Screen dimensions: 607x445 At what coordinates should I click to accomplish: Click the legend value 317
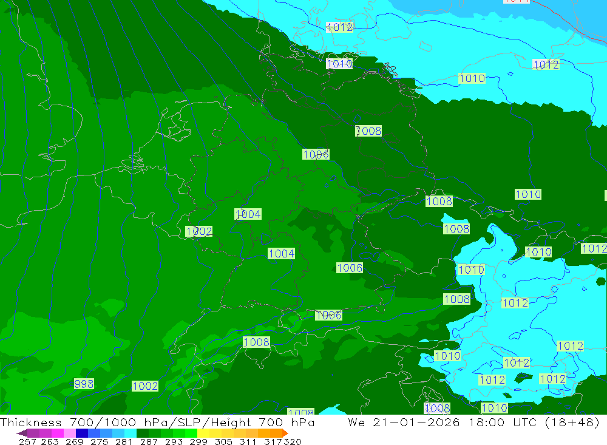point(273,441)
